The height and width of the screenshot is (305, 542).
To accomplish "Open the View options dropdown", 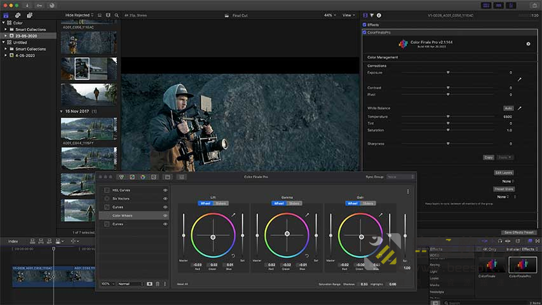I will (x=349, y=15).
